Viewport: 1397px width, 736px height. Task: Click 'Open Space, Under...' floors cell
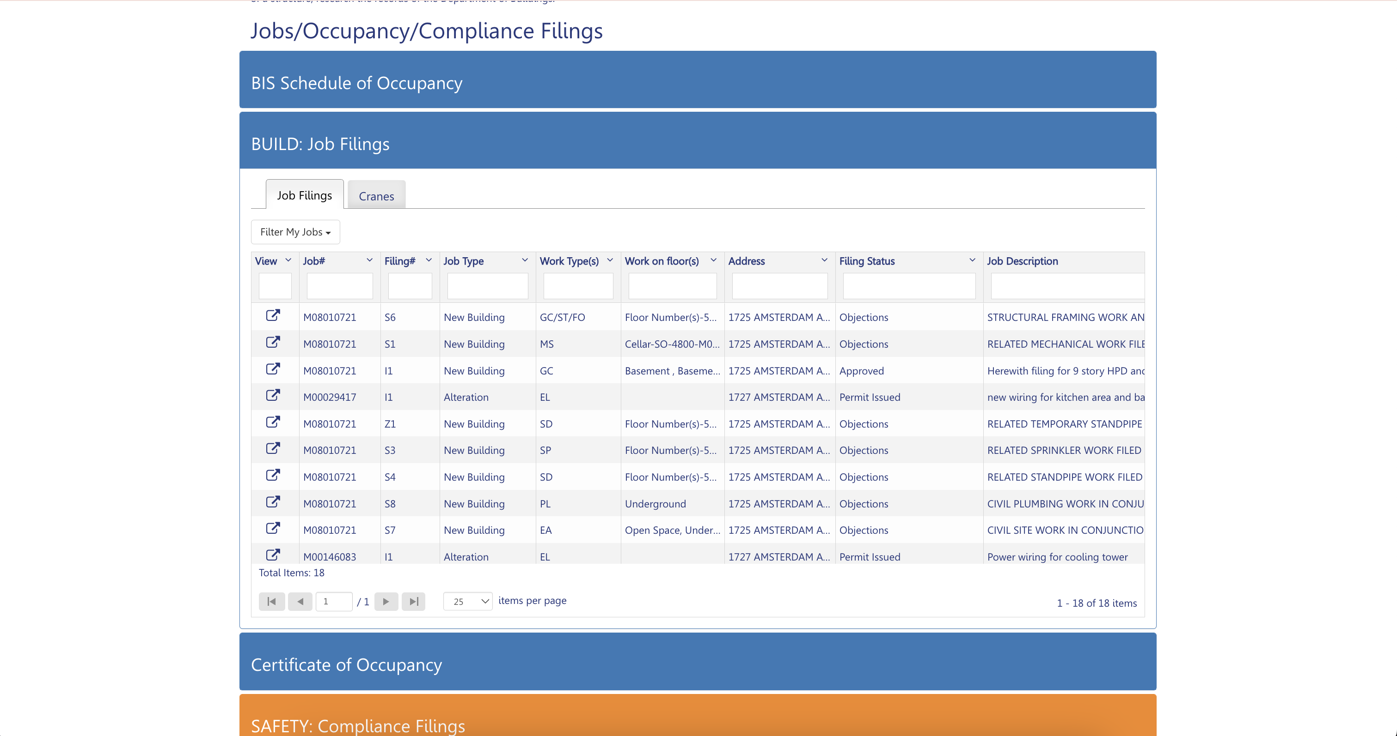673,531
